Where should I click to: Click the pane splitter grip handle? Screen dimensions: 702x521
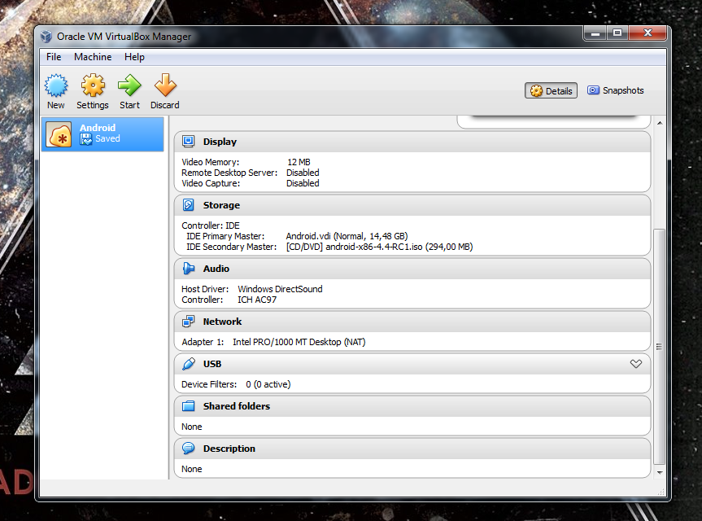tap(168, 298)
